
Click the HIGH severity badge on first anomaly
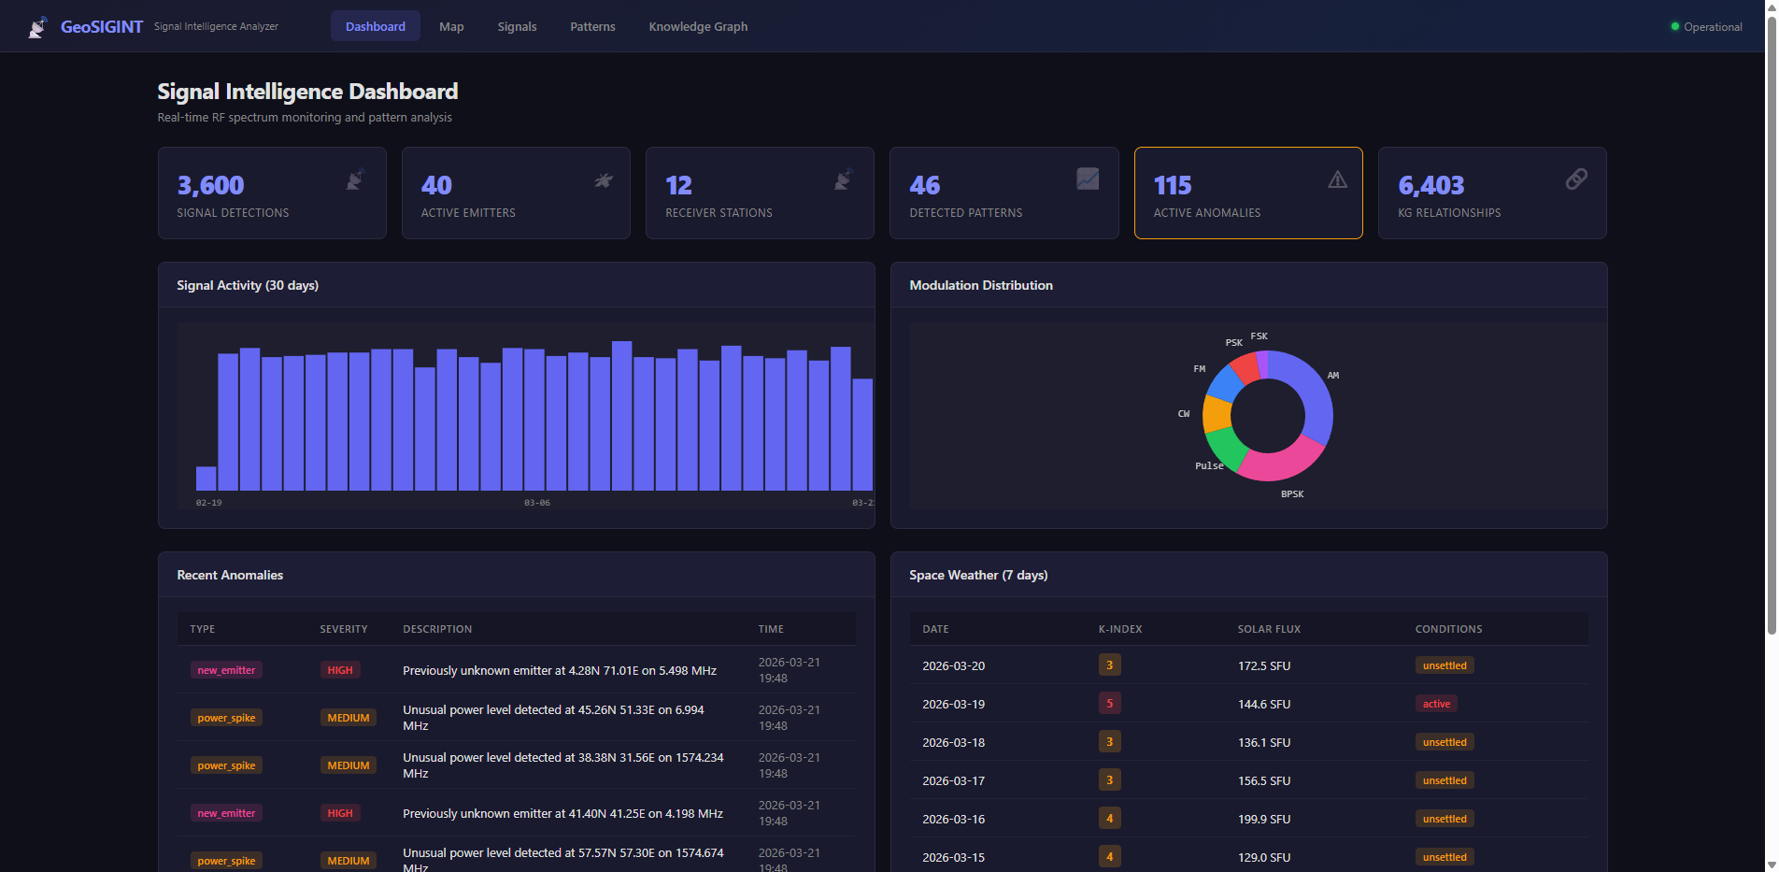(x=339, y=670)
